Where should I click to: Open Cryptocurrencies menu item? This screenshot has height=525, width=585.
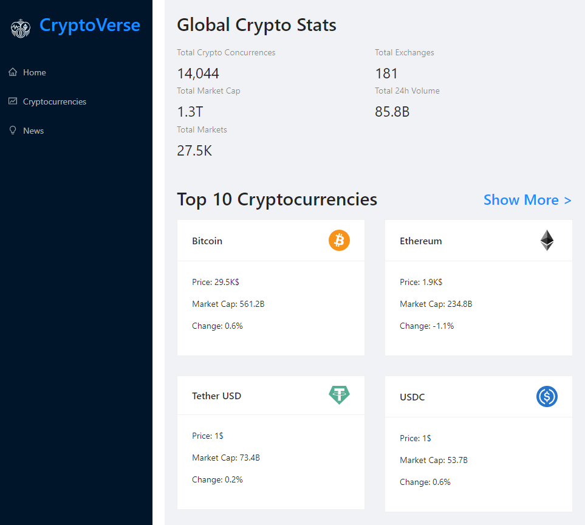[55, 101]
